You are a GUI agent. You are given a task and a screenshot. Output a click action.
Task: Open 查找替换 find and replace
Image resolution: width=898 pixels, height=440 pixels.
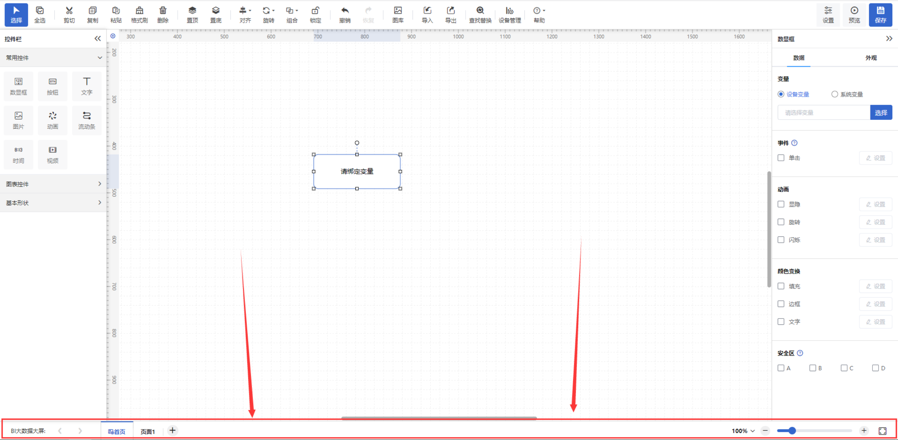(x=480, y=15)
